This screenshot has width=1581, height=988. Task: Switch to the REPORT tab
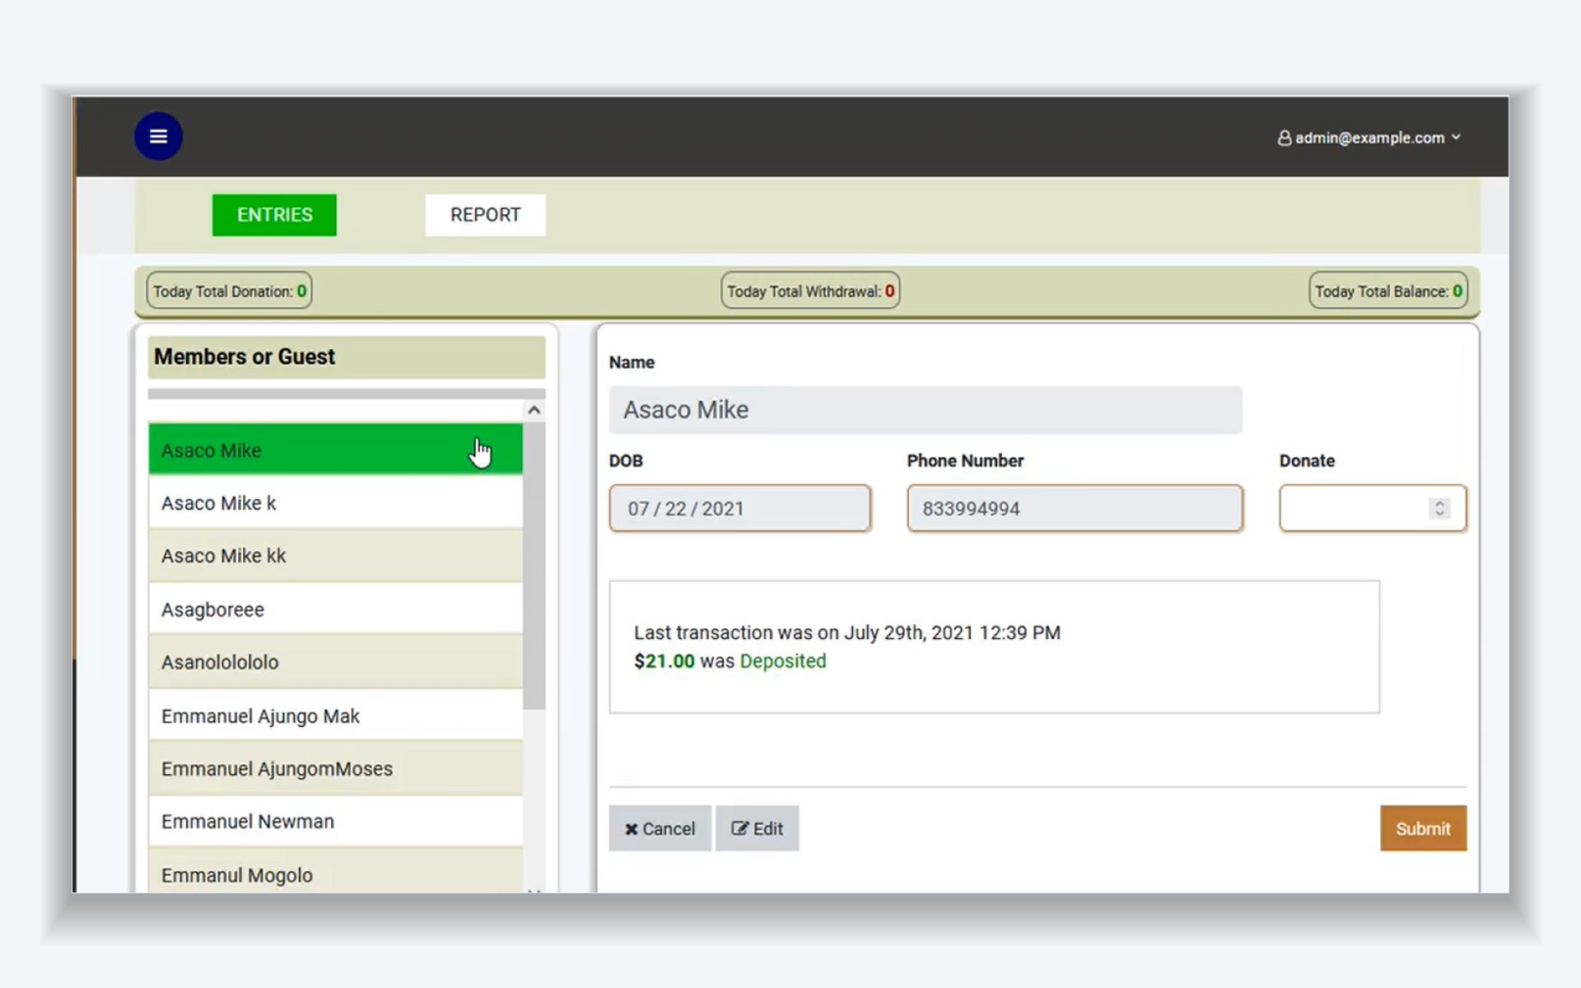point(485,215)
